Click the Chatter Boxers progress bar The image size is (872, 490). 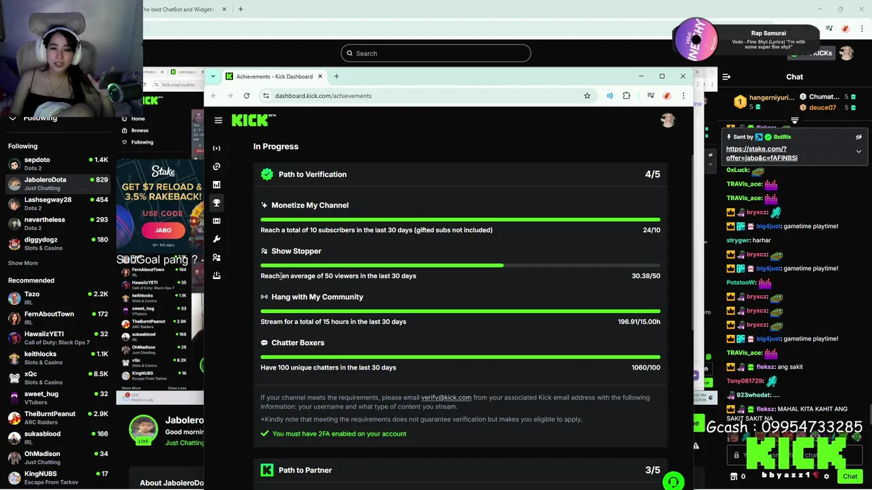click(461, 357)
